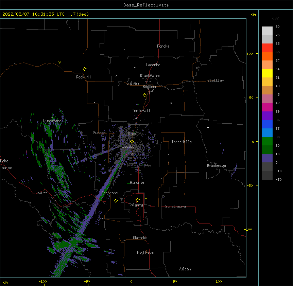293x286 pixels.
Task: Click the Strathmore label
Action: [175, 207]
